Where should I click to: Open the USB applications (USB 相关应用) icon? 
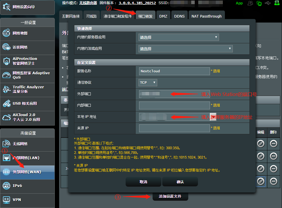coord(7,104)
